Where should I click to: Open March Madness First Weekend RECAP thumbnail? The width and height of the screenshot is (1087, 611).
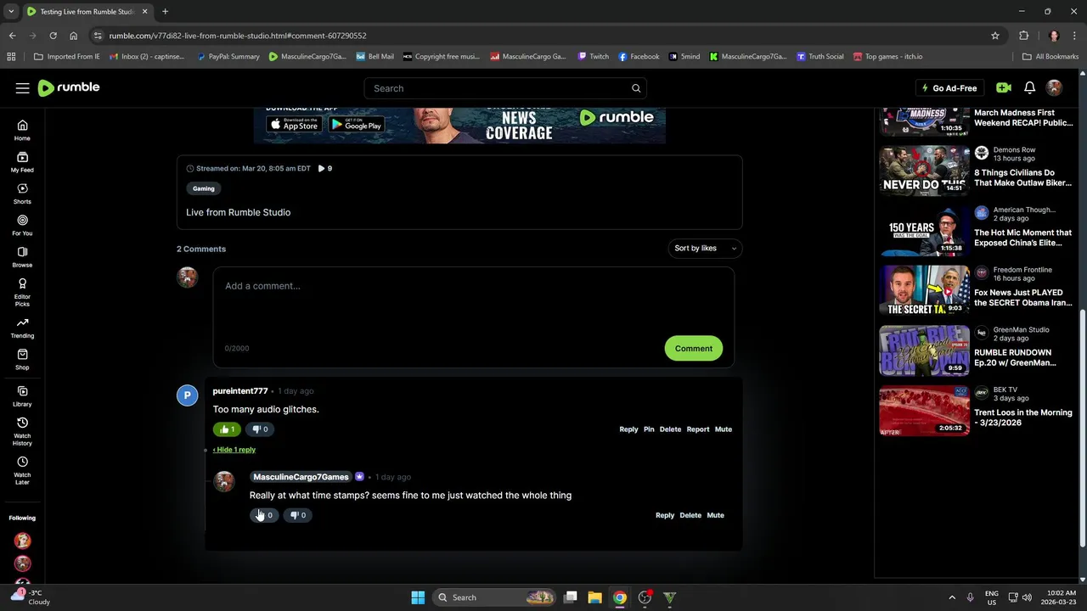coord(924,121)
